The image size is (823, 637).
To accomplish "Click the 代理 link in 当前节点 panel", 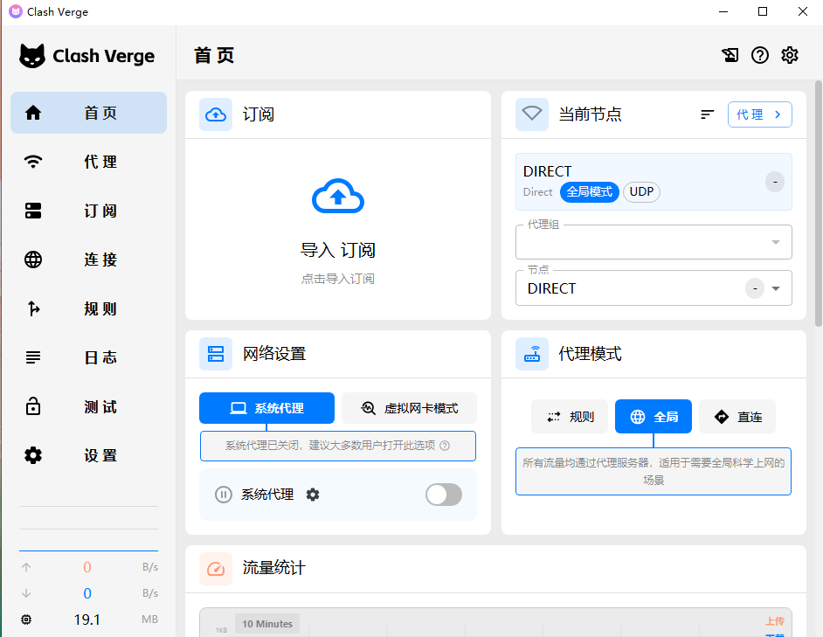I will tap(758, 114).
